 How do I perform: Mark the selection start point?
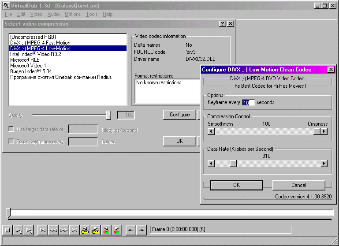130,230
